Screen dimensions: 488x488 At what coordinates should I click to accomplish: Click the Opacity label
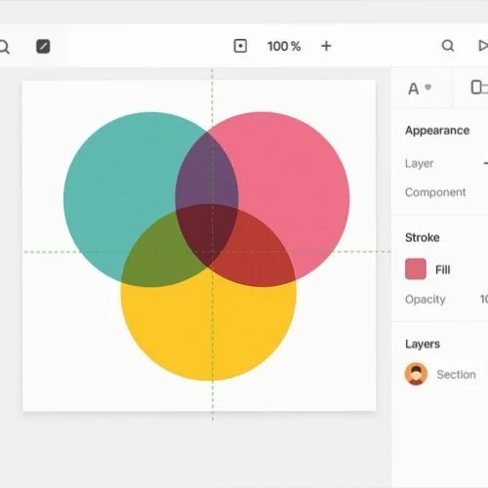point(426,300)
